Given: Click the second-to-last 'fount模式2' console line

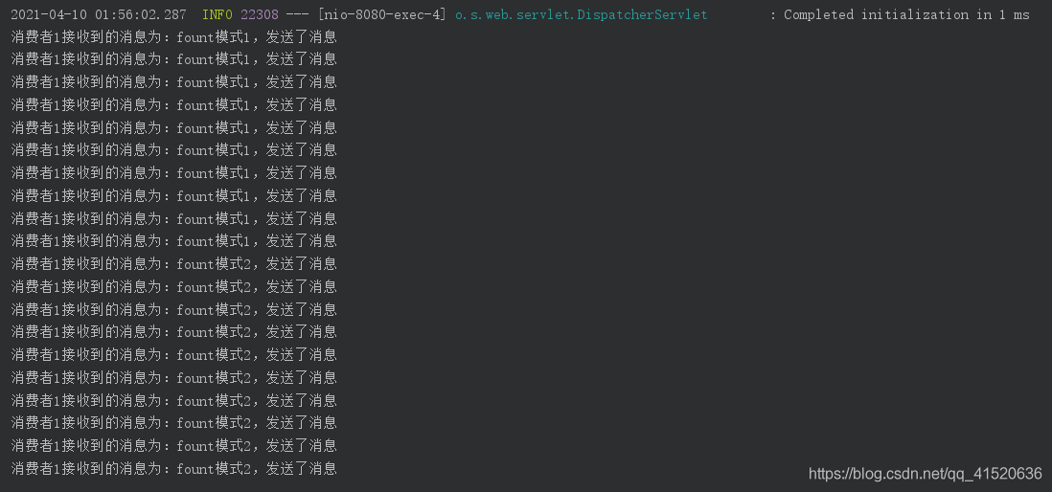Looking at the screenshot, I should (173, 445).
